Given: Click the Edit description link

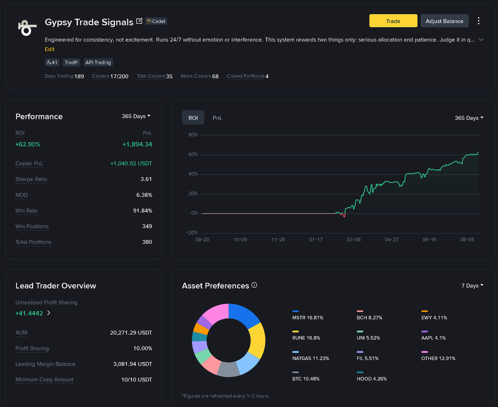Looking at the screenshot, I should (x=50, y=49).
